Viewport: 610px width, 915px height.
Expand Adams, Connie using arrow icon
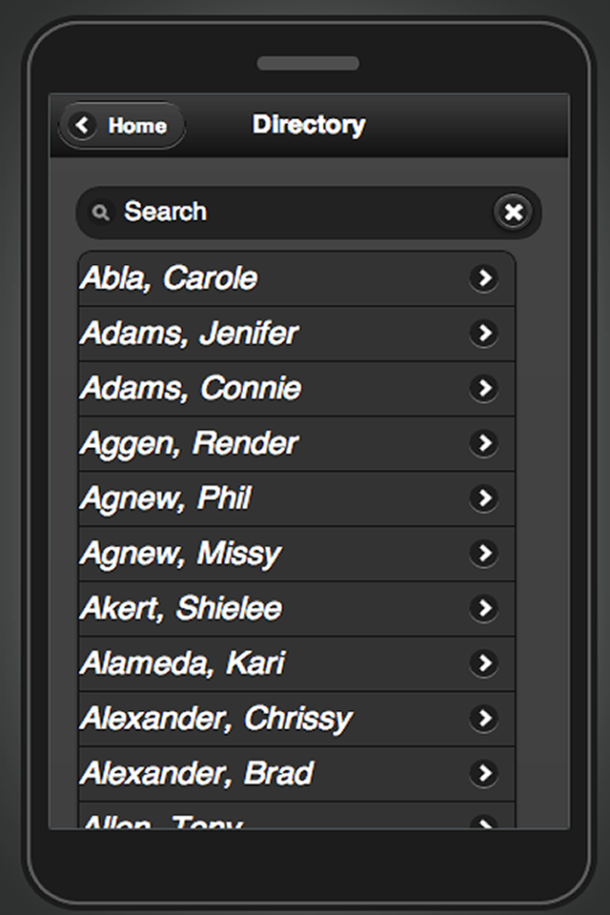click(484, 389)
